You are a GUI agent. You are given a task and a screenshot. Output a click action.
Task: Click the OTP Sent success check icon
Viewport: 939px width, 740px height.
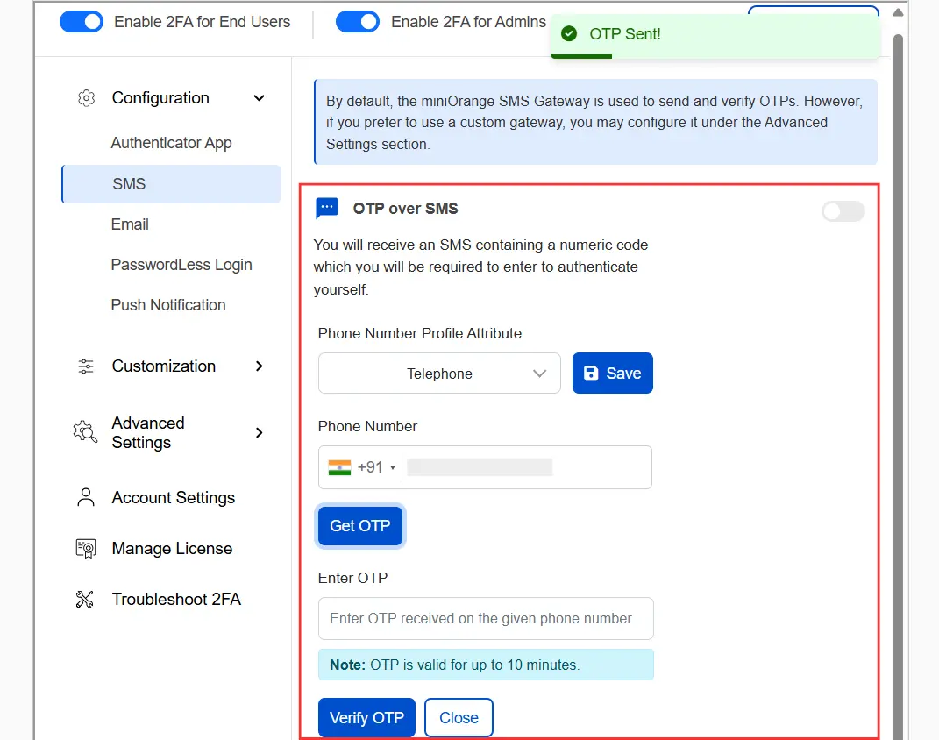pos(569,34)
